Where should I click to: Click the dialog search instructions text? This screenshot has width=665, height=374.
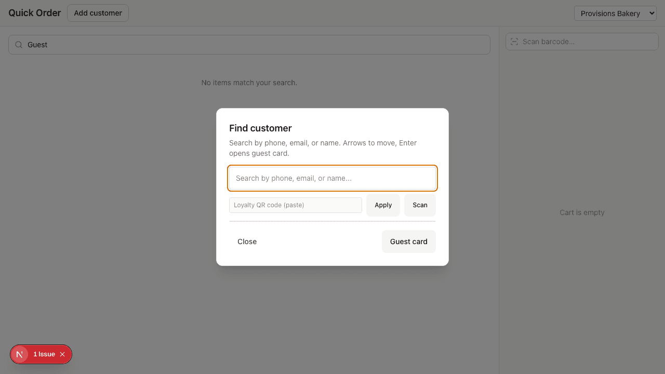(323, 148)
